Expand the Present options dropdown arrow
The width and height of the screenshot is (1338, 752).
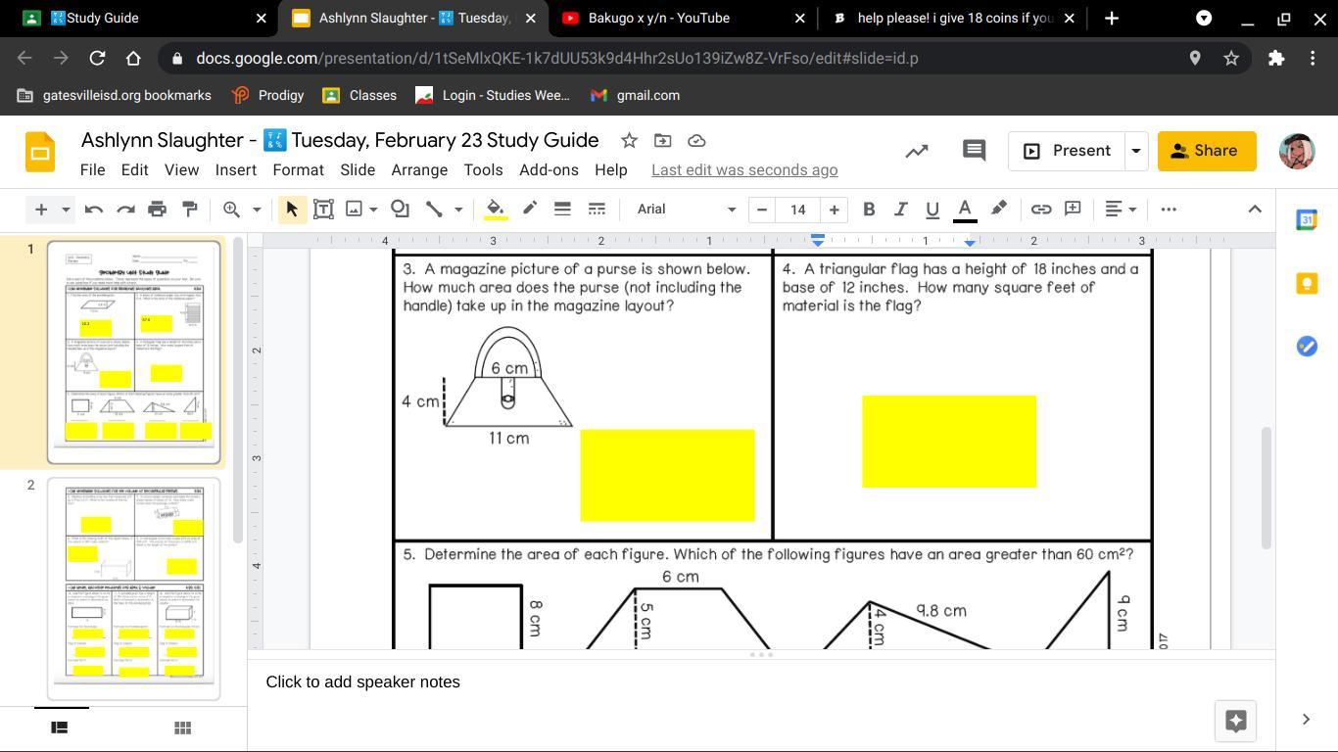click(1136, 151)
